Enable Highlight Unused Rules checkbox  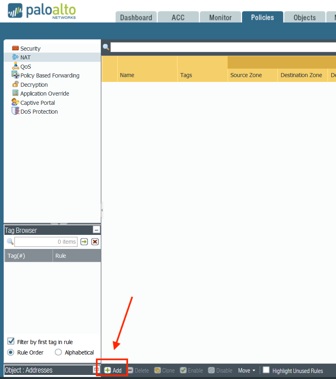click(x=266, y=370)
